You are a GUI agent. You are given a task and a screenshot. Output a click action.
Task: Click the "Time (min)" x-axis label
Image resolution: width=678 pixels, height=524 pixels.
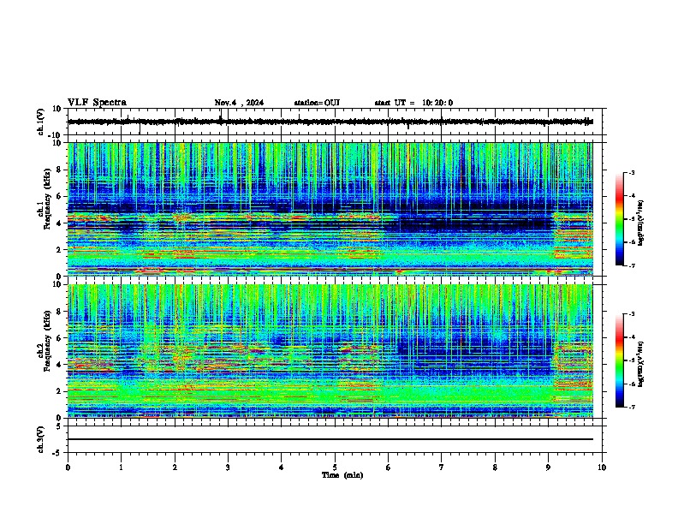(x=342, y=475)
